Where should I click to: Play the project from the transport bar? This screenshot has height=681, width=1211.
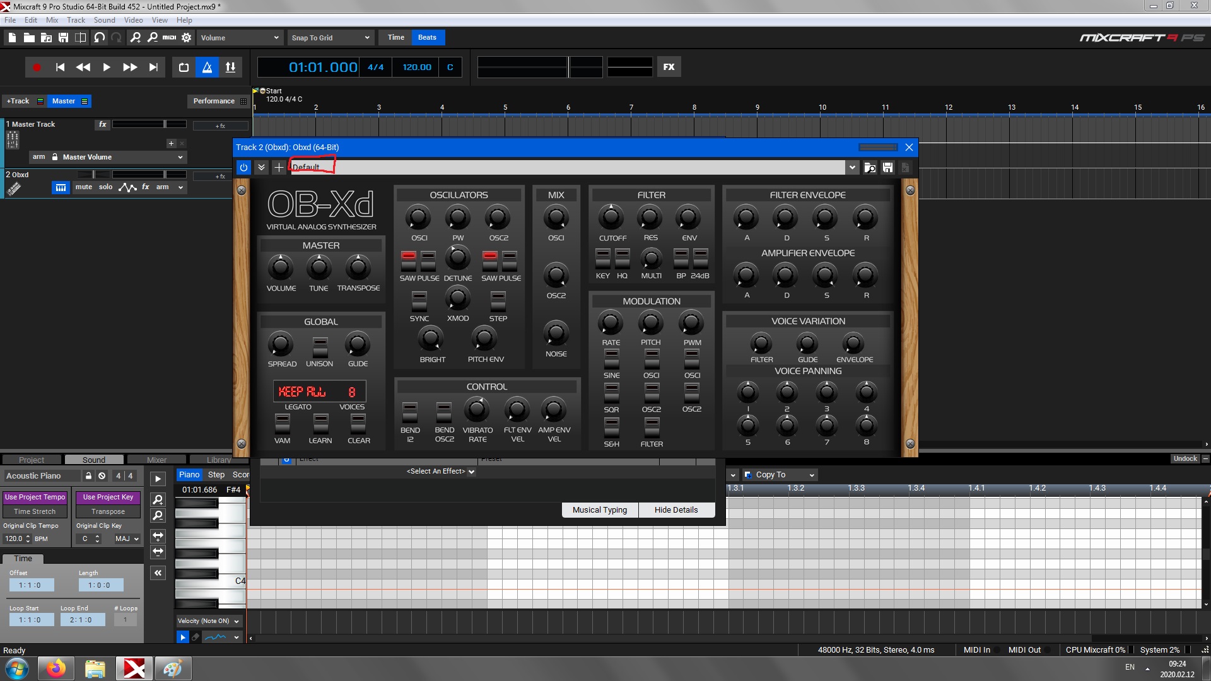[107, 67]
